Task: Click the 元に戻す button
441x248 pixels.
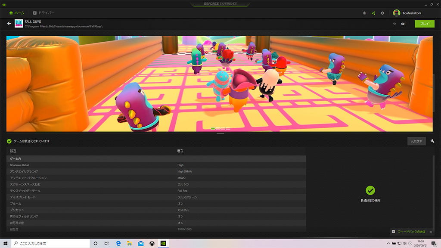Action: click(x=416, y=141)
